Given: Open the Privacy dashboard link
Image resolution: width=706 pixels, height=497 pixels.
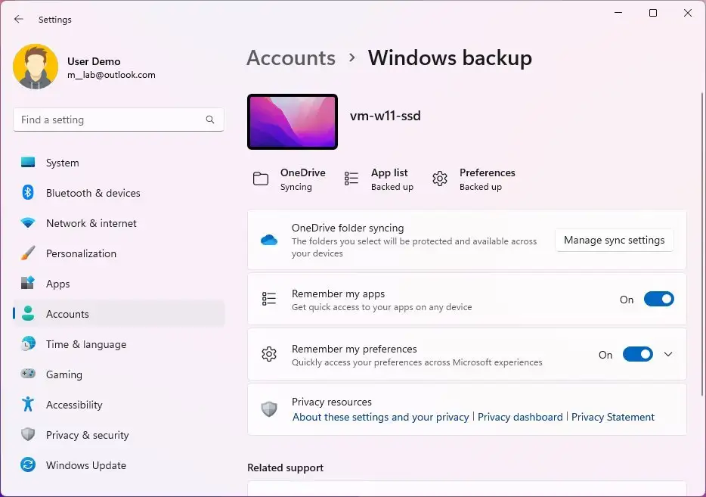Looking at the screenshot, I should coord(520,417).
